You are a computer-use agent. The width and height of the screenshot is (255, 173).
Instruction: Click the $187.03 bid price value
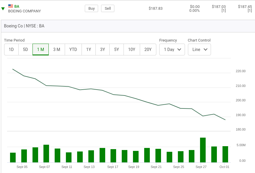[219, 7]
